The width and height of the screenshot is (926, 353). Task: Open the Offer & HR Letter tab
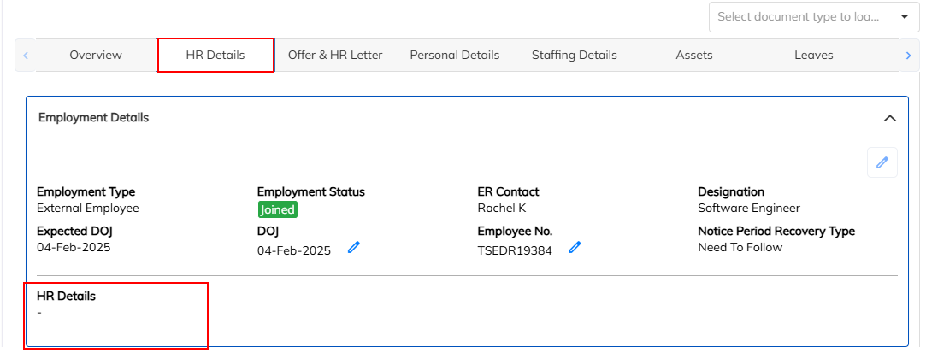pyautogui.click(x=335, y=56)
